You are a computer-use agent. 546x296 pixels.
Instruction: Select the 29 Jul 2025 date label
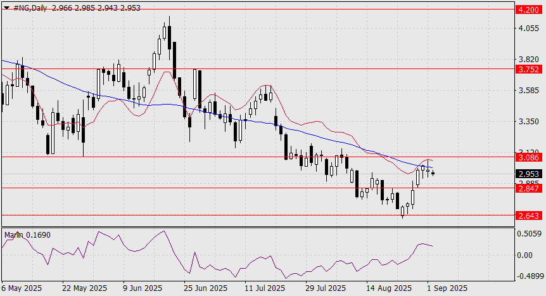click(326, 288)
